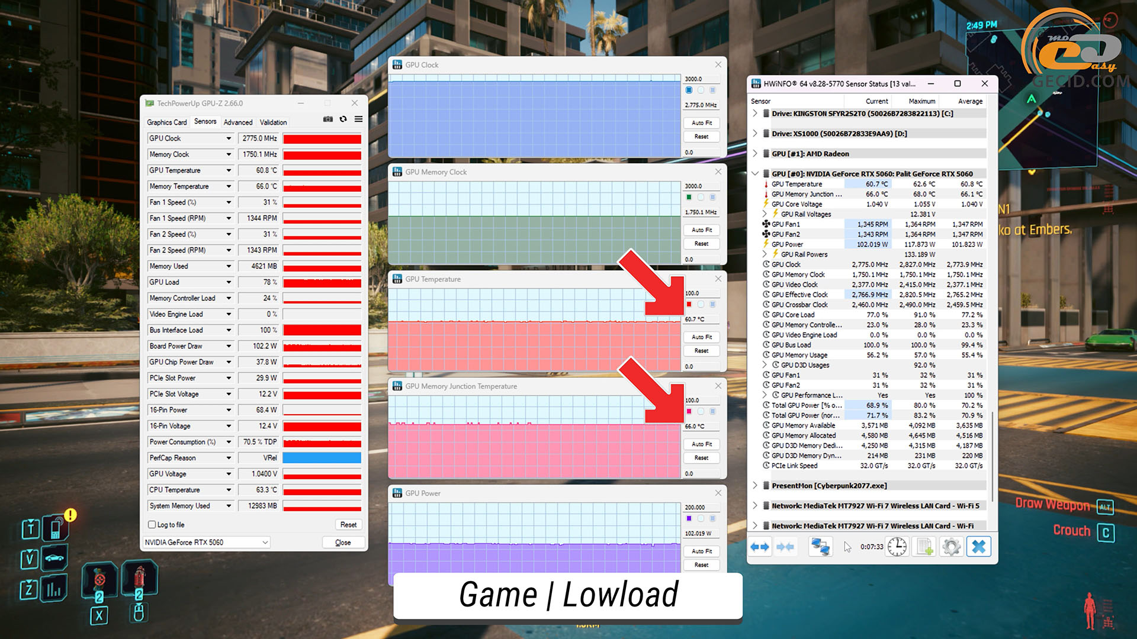Expand the Drive KINGSTON SFYR2S2T0 node
Screen dimensions: 1137x639
pyautogui.click(x=755, y=113)
